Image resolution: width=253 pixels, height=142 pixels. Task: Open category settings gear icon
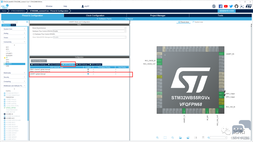pyautogui.click(x=27, y=22)
